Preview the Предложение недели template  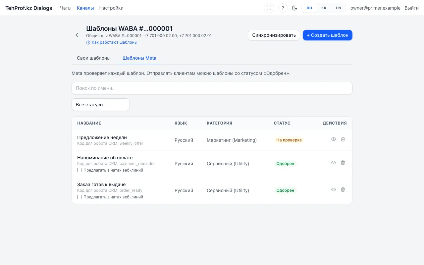pos(334,139)
